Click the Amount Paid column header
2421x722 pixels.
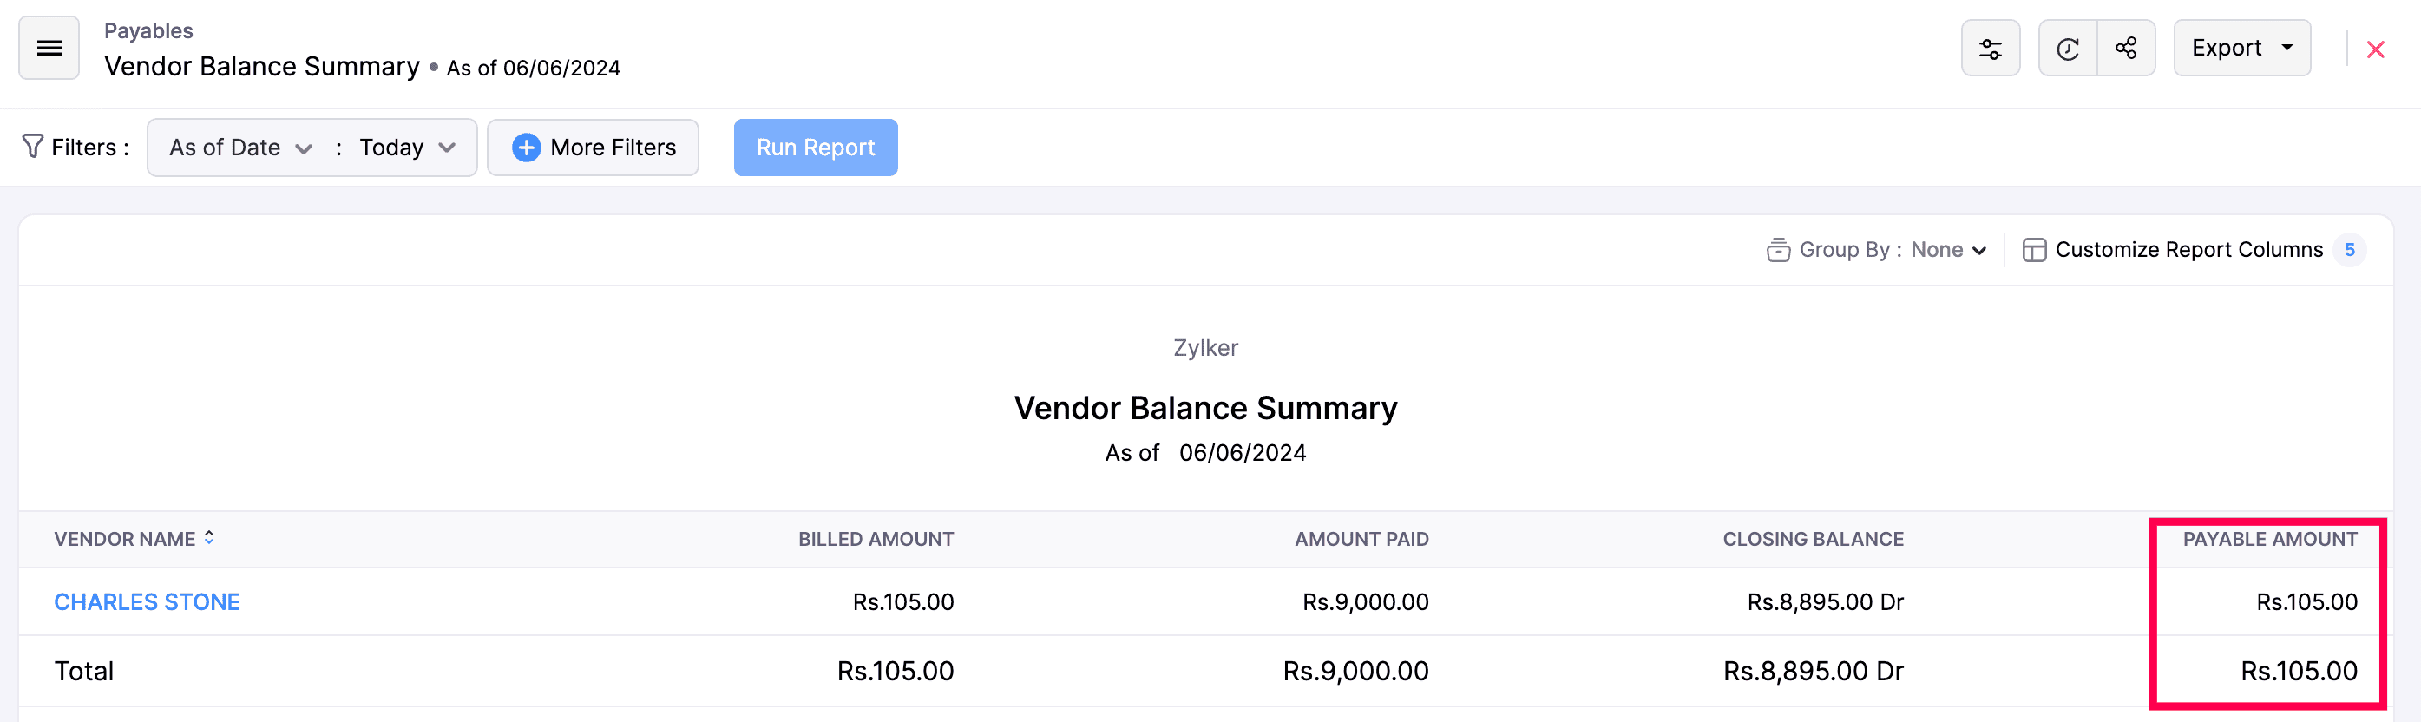pyautogui.click(x=1361, y=540)
